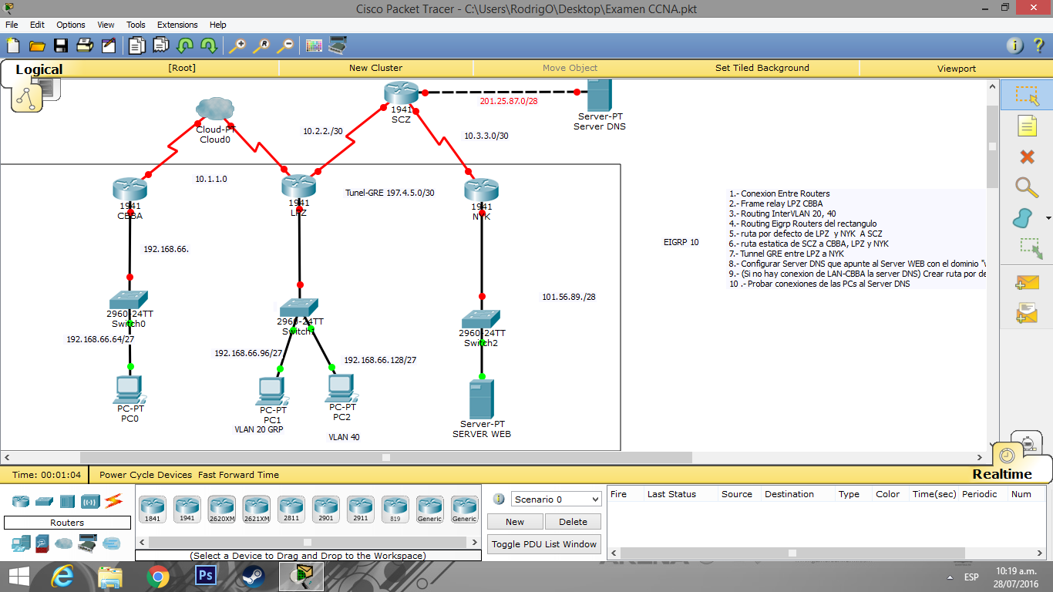Undo the last action with the green arrow

coord(185,45)
